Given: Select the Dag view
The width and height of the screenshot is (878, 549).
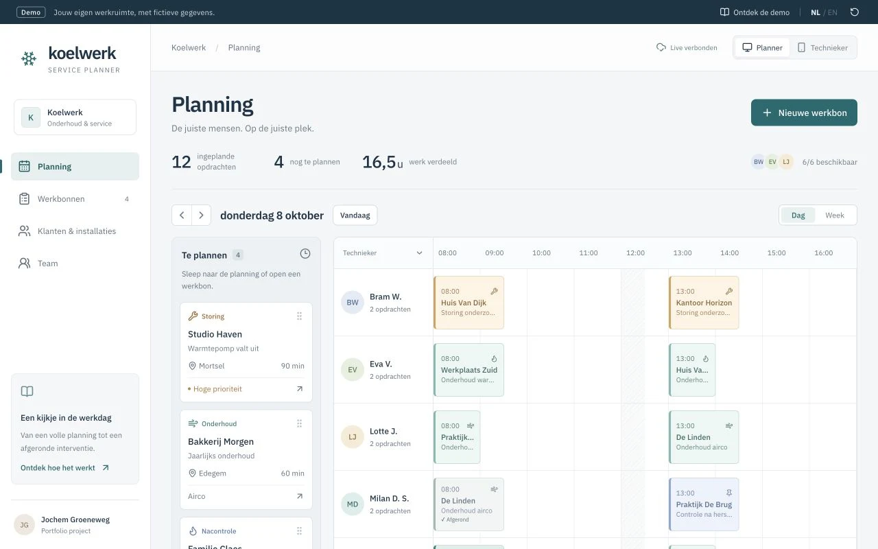Looking at the screenshot, I should click(798, 215).
